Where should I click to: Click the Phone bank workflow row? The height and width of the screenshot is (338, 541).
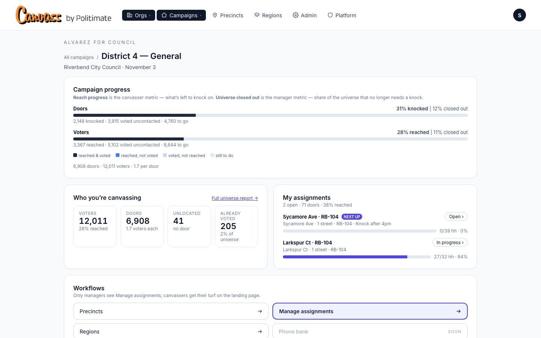coord(370,332)
